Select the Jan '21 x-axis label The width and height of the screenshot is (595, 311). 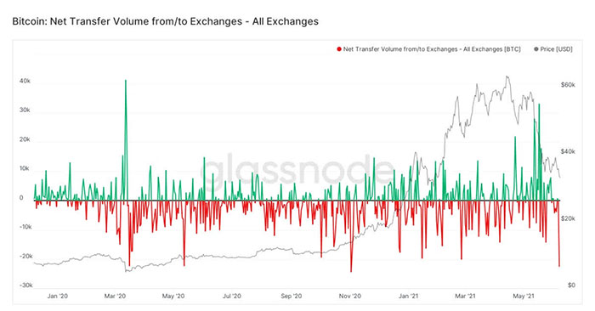408,296
